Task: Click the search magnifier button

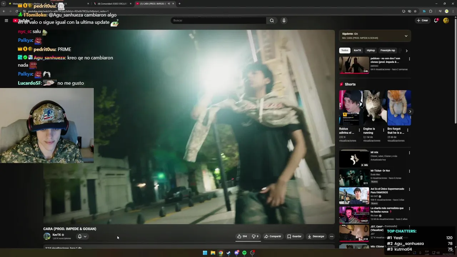Action: [272, 21]
